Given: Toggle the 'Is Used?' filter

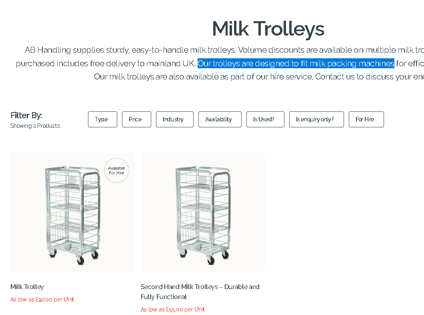Looking at the screenshot, I should pos(265,119).
